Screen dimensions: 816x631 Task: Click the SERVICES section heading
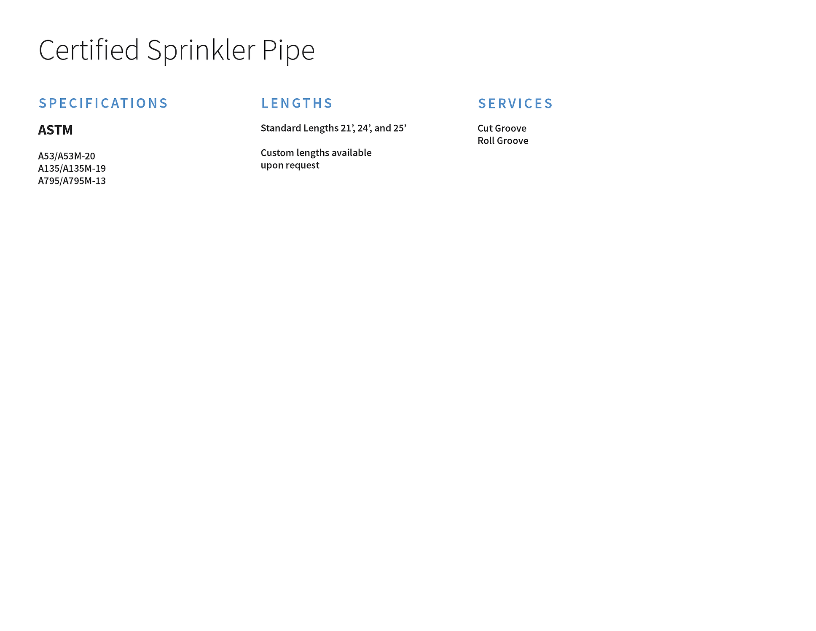515,103
